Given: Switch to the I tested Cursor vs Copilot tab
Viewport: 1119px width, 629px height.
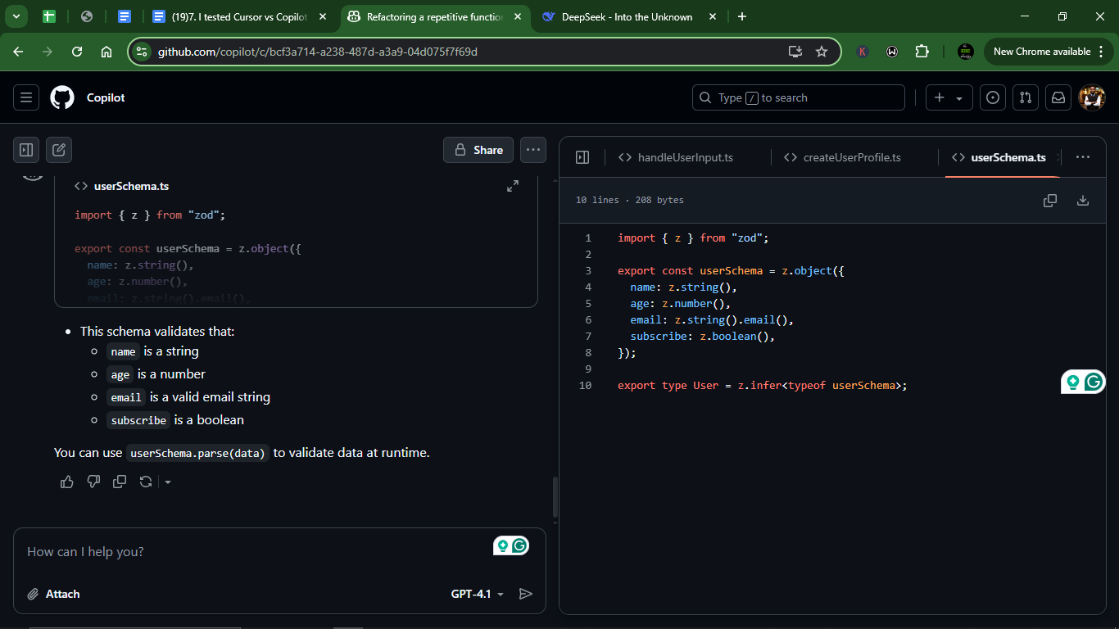Looking at the screenshot, I should click(x=239, y=16).
